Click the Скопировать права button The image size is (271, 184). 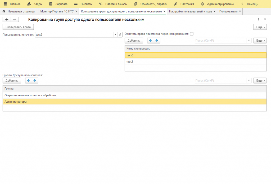(18, 27)
